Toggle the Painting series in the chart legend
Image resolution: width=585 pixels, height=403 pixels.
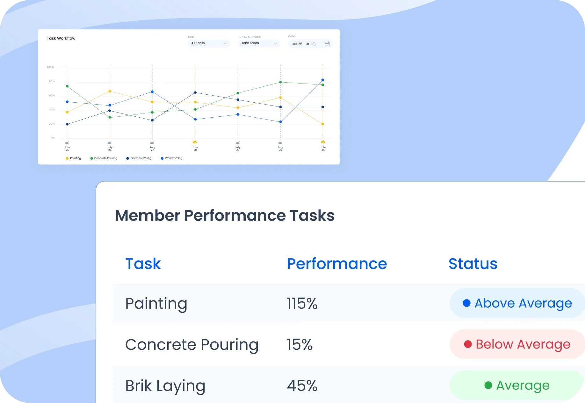(74, 158)
